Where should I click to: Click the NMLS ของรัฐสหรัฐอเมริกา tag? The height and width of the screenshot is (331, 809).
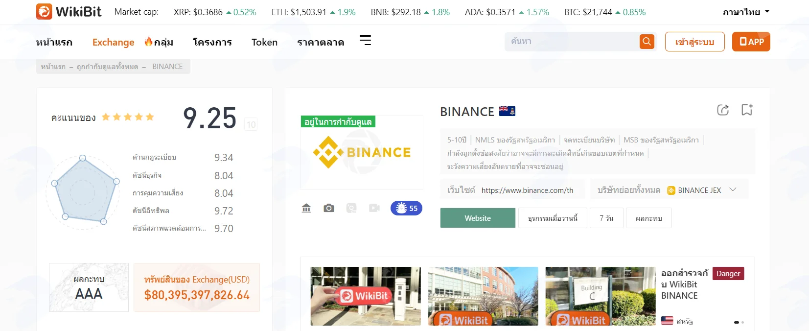pyautogui.click(x=515, y=140)
